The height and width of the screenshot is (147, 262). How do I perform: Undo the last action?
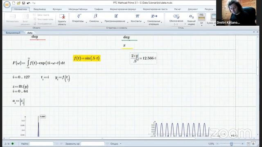click(28, 3)
